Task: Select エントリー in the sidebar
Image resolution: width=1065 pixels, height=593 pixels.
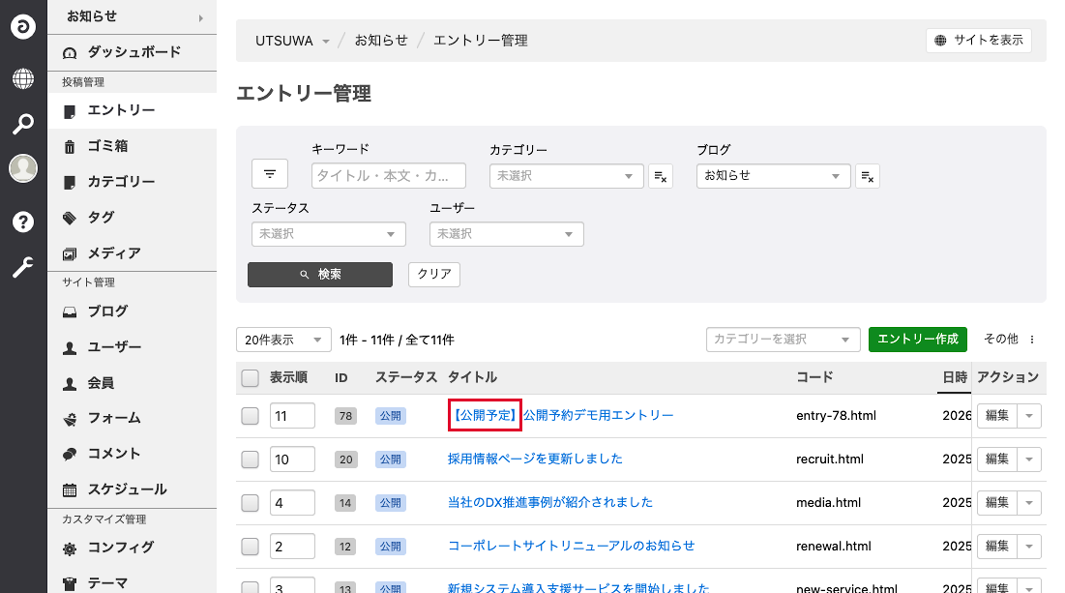Action: tap(132, 110)
